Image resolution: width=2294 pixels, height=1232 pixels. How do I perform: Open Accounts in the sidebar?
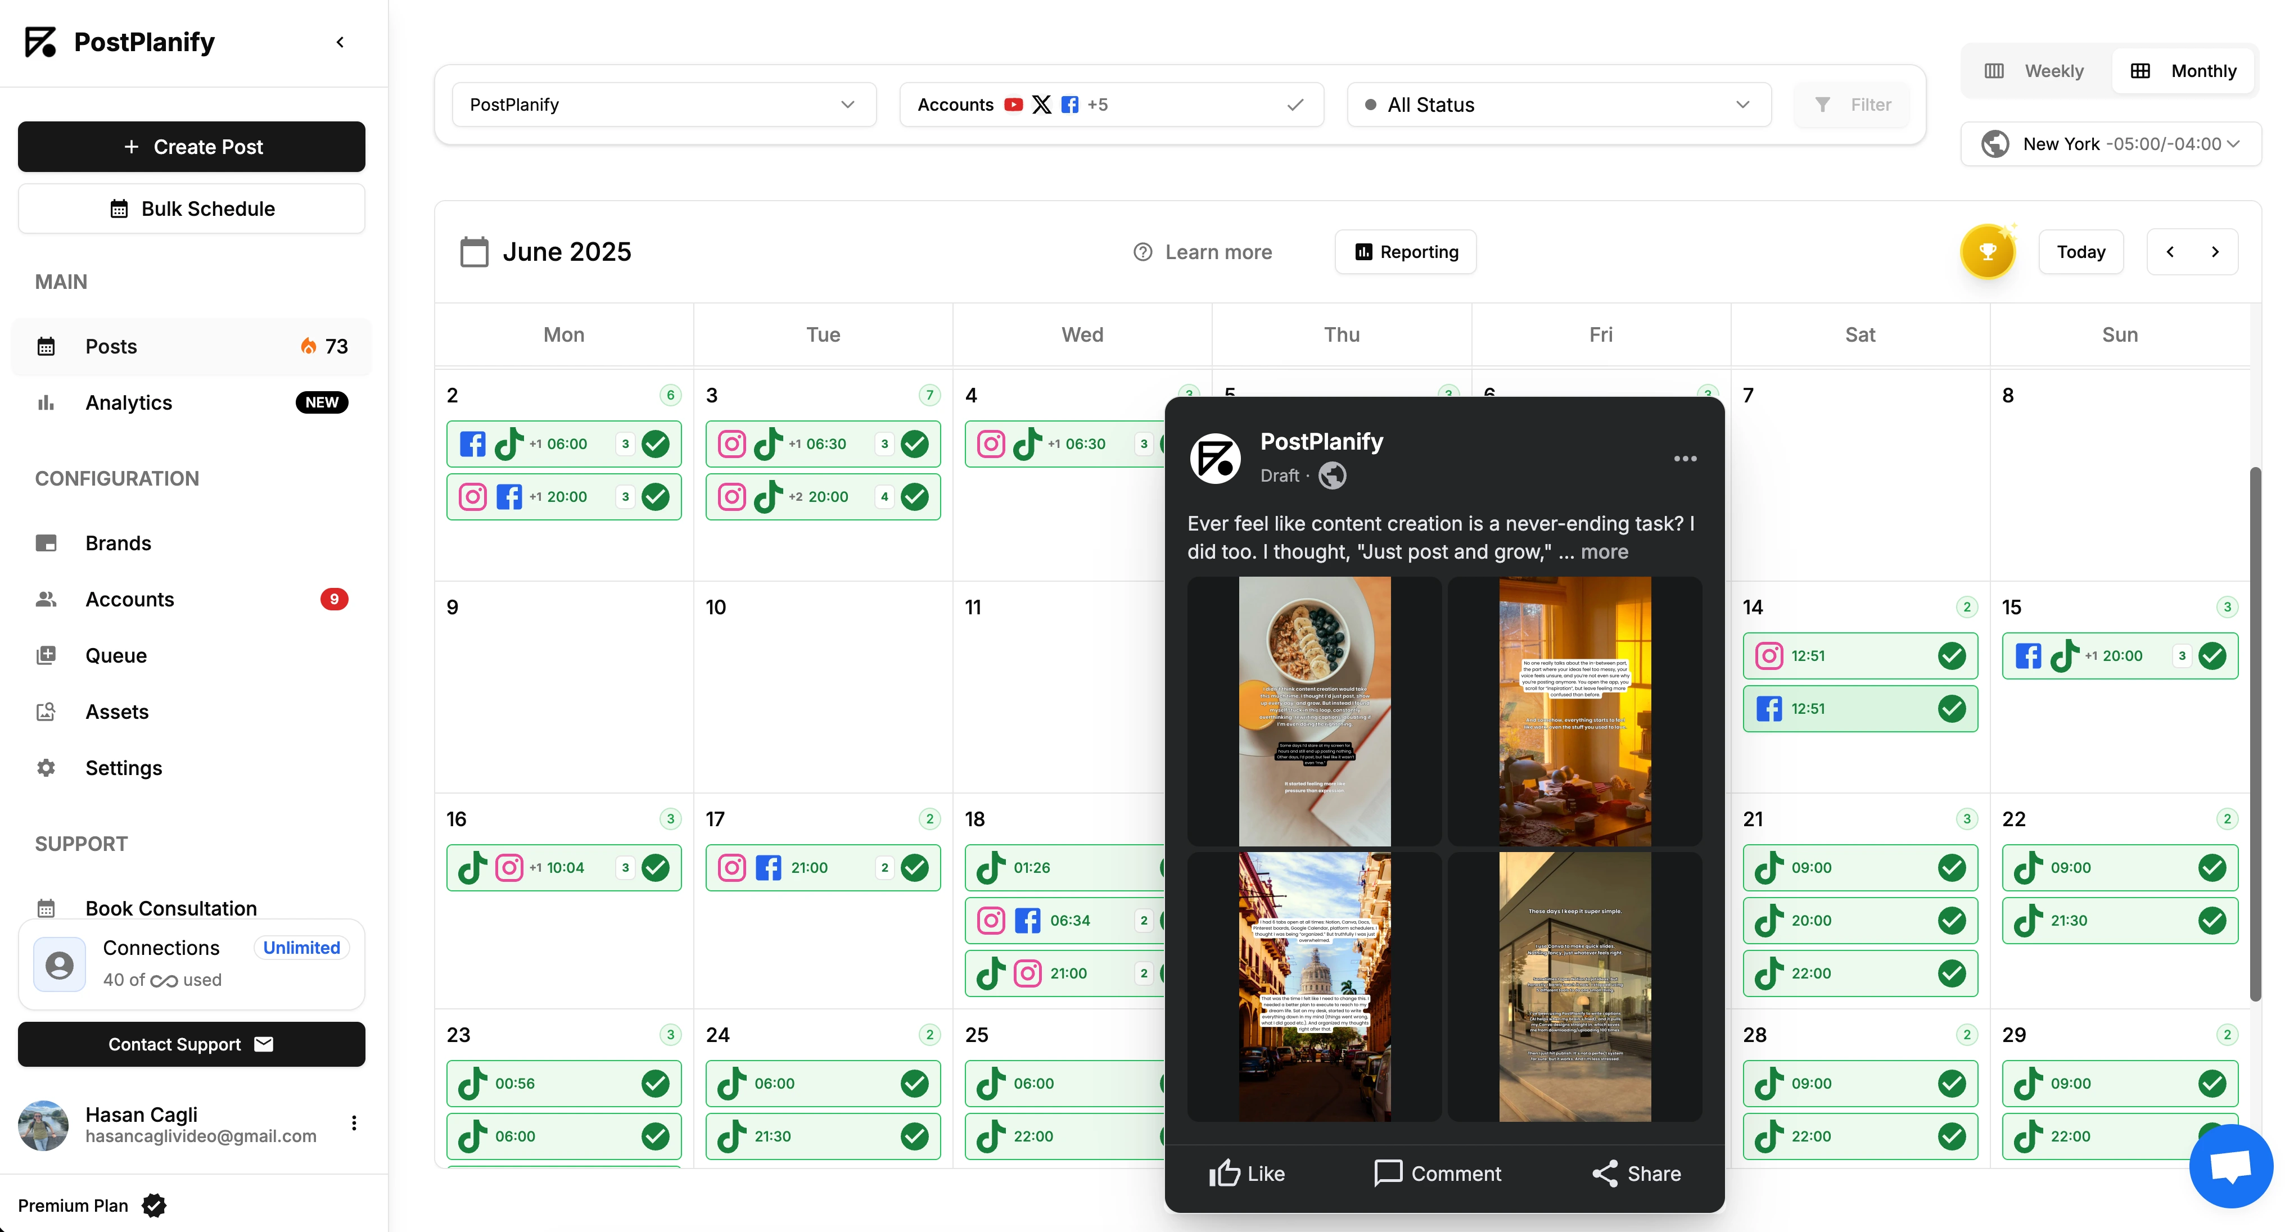click(192, 599)
